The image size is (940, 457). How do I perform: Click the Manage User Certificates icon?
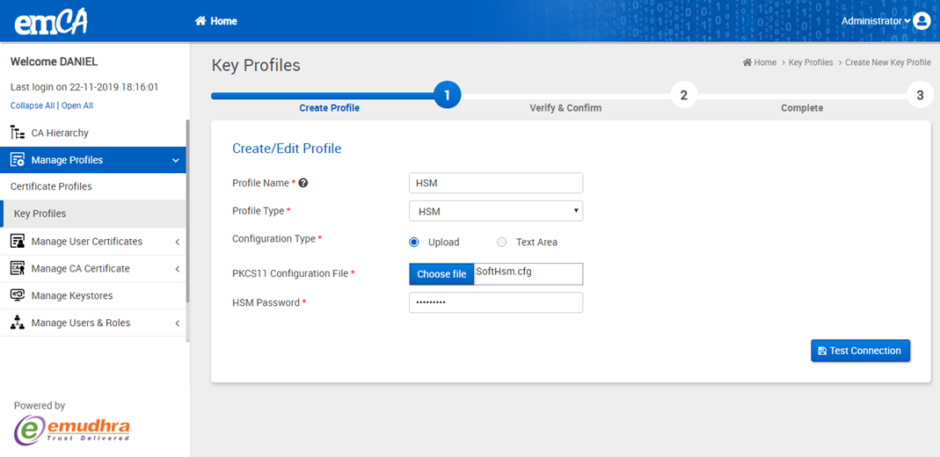(17, 242)
